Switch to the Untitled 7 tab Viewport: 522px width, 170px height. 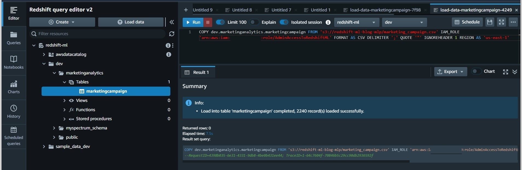[x=278, y=10]
